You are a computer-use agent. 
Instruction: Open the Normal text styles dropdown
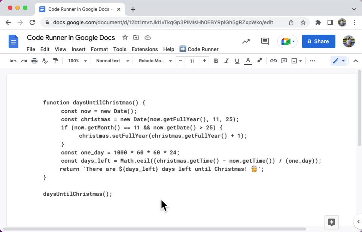coord(112,60)
